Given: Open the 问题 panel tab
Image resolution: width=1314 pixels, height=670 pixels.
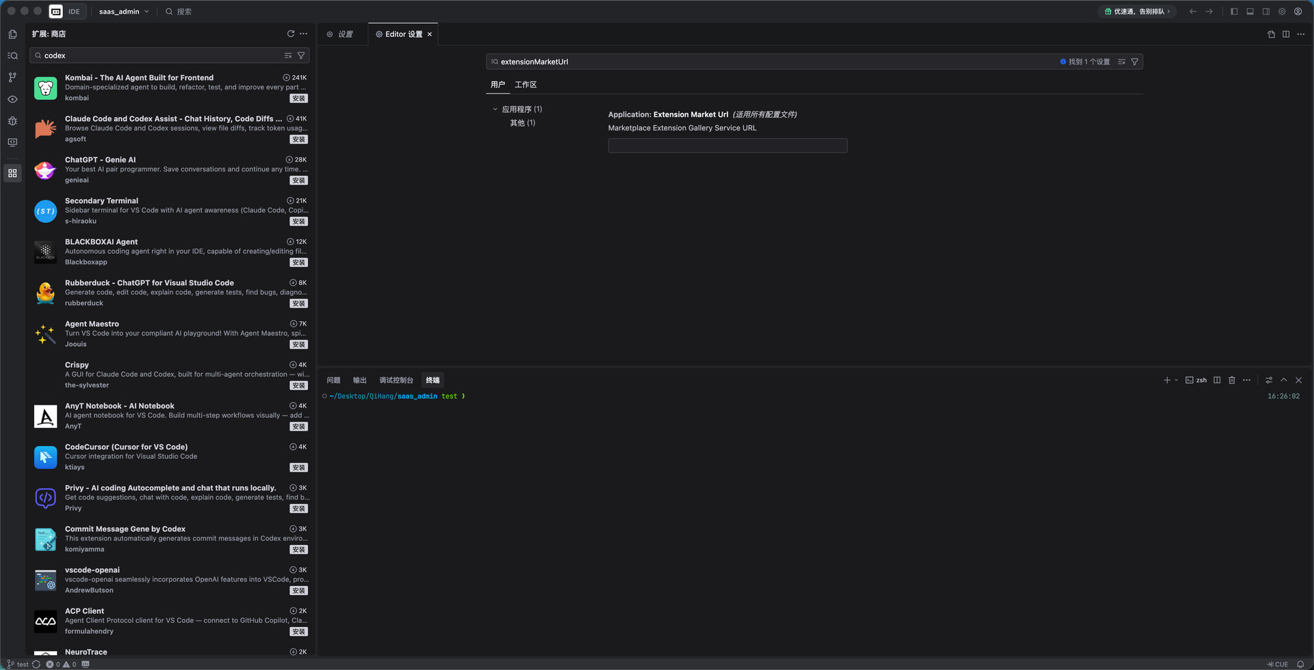Looking at the screenshot, I should tap(333, 380).
